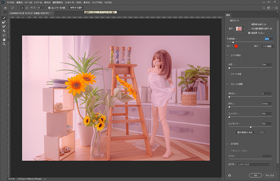Enable スマート半径 checkbox
Viewport: 280px width, 181px height.
click(x=229, y=74)
